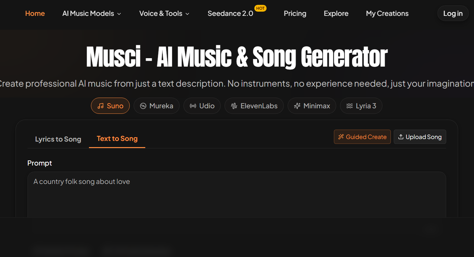474x257 pixels.
Task: Focus the Prompt text area
Action: [x=237, y=195]
